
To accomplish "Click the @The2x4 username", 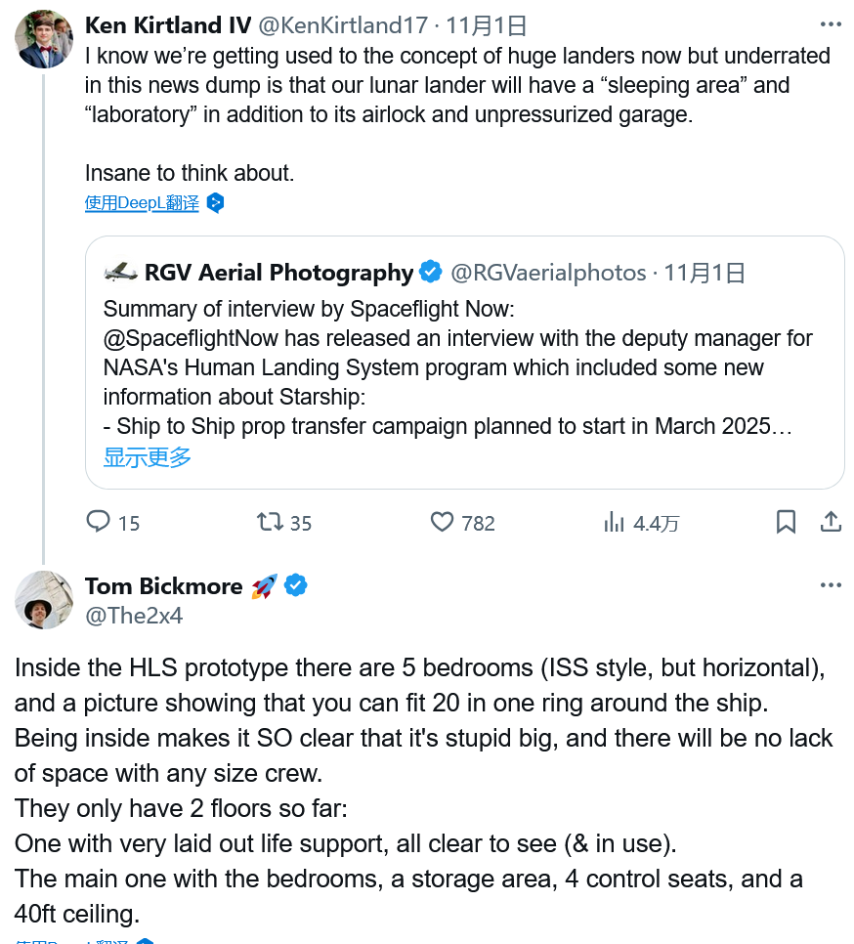I will pos(134,616).
